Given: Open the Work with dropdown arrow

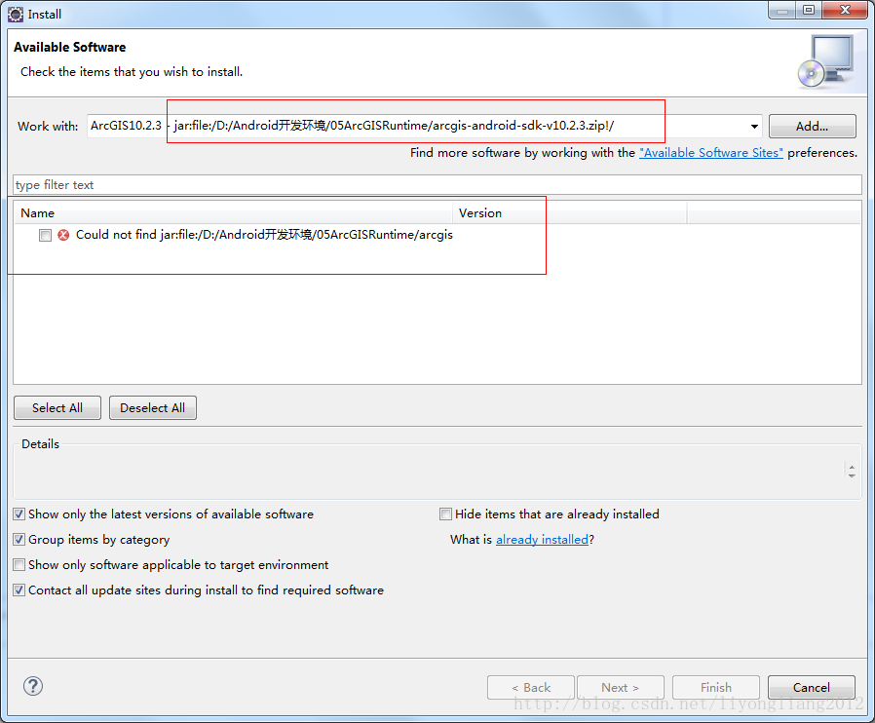Looking at the screenshot, I should tap(754, 126).
